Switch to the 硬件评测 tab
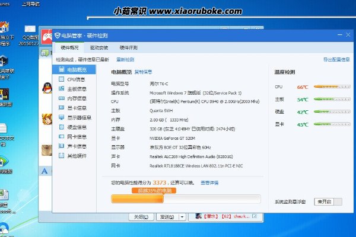 129,47
